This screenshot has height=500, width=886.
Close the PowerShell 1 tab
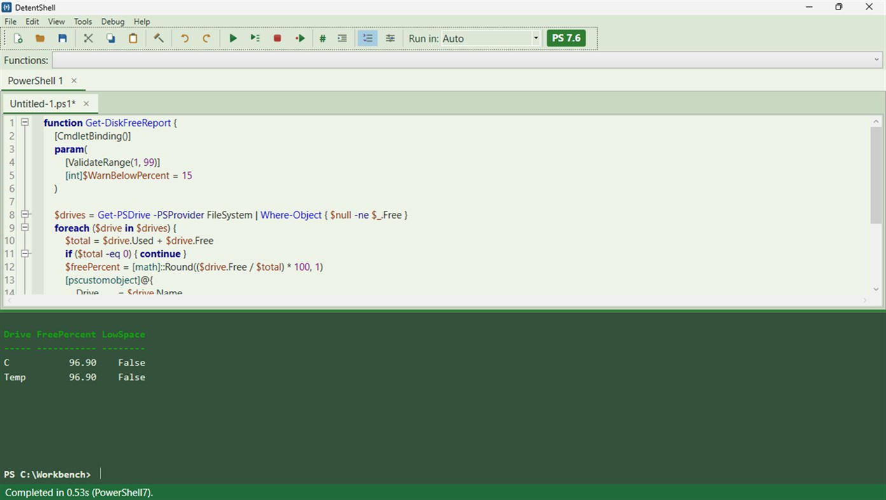(x=74, y=81)
